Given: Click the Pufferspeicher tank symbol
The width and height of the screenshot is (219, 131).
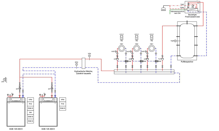Looking at the screenshot, I should tap(187, 41).
